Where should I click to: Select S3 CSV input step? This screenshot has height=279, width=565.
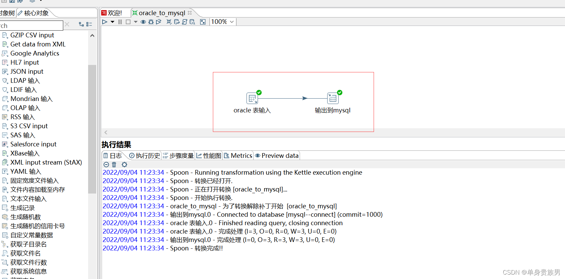[29, 126]
